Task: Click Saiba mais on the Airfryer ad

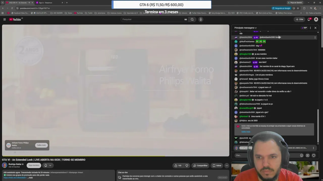Action: pyautogui.click(x=41, y=145)
